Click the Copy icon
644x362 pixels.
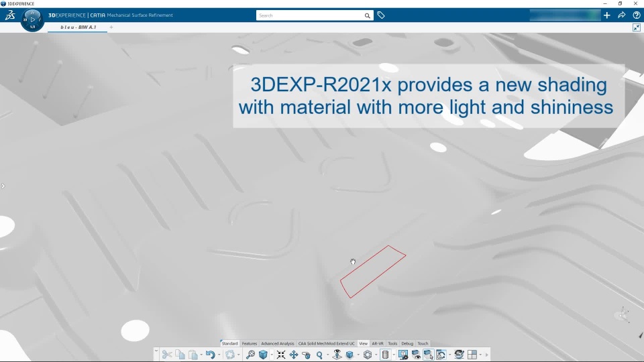pos(180,355)
